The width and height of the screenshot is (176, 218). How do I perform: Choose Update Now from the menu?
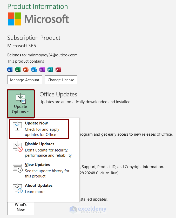(x=39, y=129)
